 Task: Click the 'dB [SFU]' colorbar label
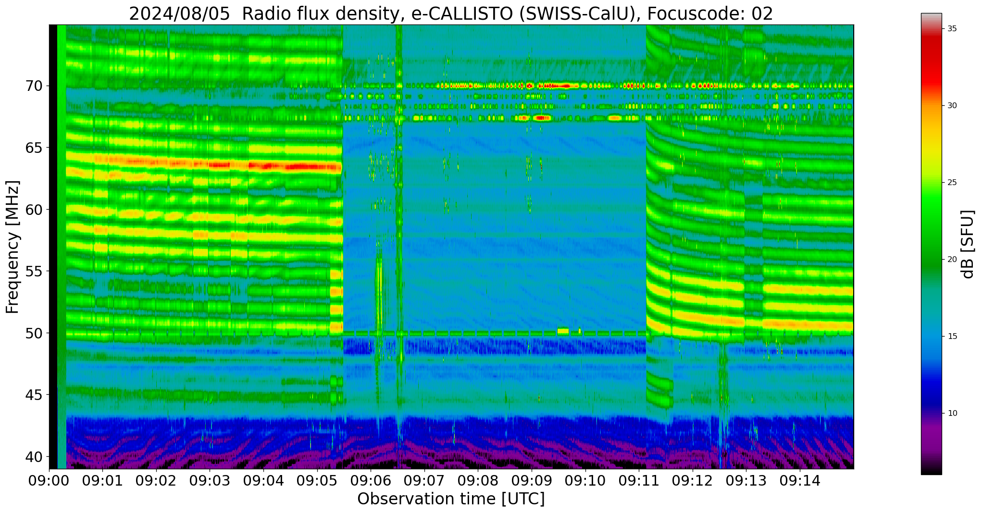click(x=968, y=244)
